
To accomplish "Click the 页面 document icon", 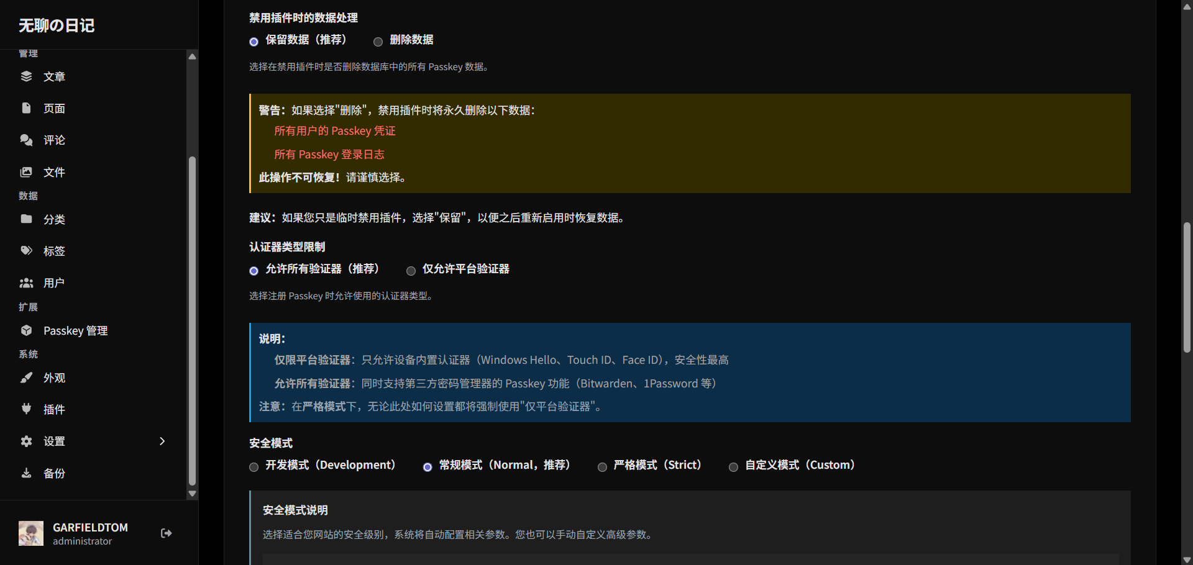I will pyautogui.click(x=26, y=108).
